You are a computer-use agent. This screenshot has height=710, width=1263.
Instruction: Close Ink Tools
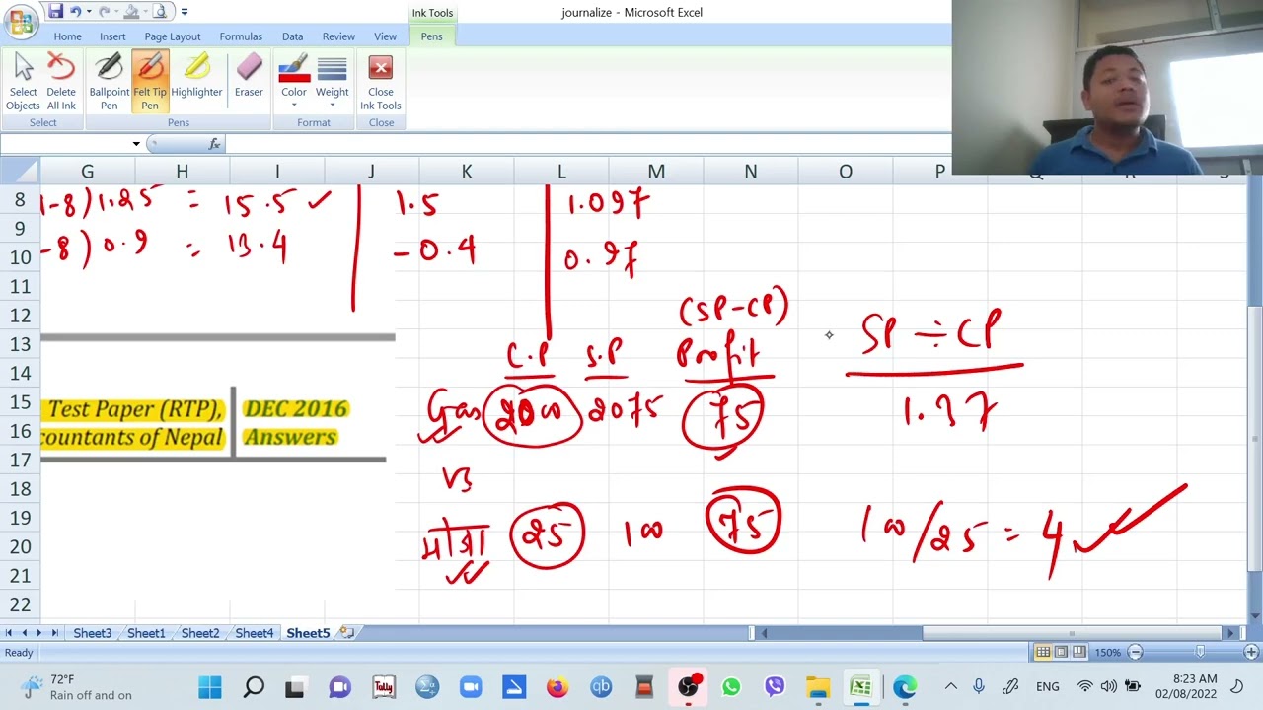pos(381,82)
